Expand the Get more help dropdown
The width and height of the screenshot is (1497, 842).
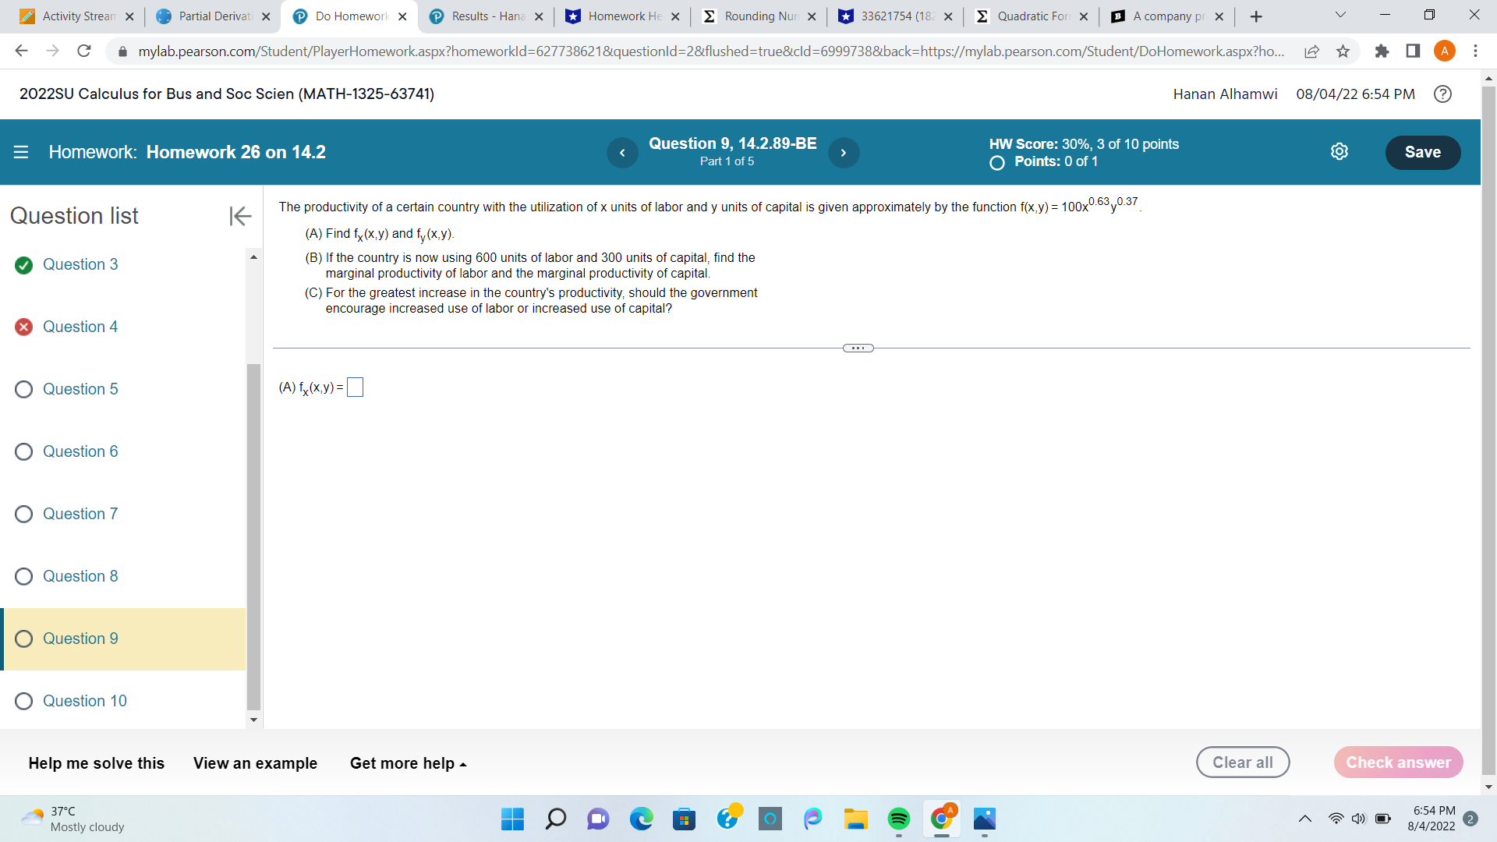(x=407, y=763)
